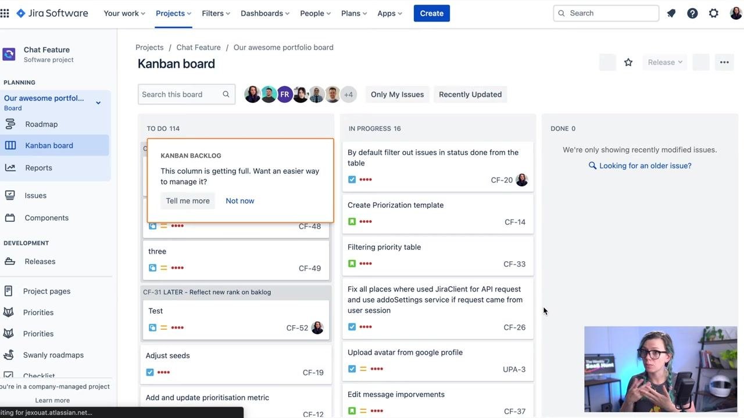The height and width of the screenshot is (418, 744).
Task: Dismiss popup with Not now
Action: click(240, 201)
